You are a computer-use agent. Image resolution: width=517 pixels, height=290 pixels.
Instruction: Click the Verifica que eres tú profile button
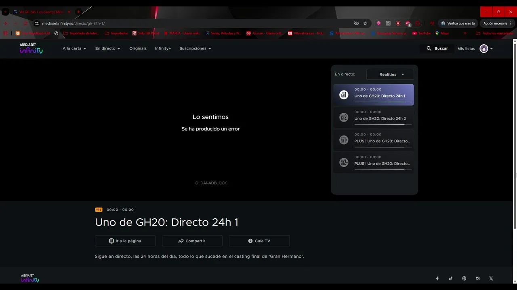pos(458,23)
